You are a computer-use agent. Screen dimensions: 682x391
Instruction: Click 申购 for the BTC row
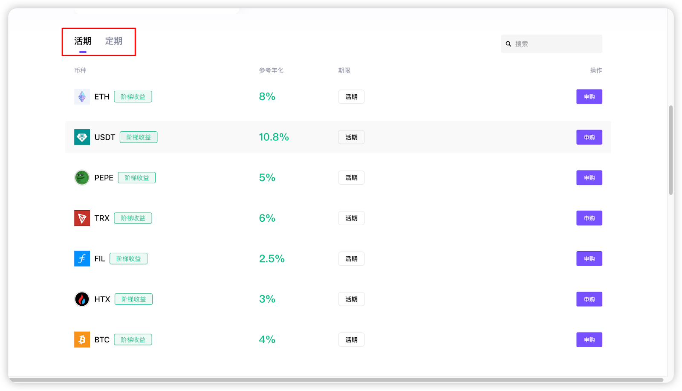589,340
